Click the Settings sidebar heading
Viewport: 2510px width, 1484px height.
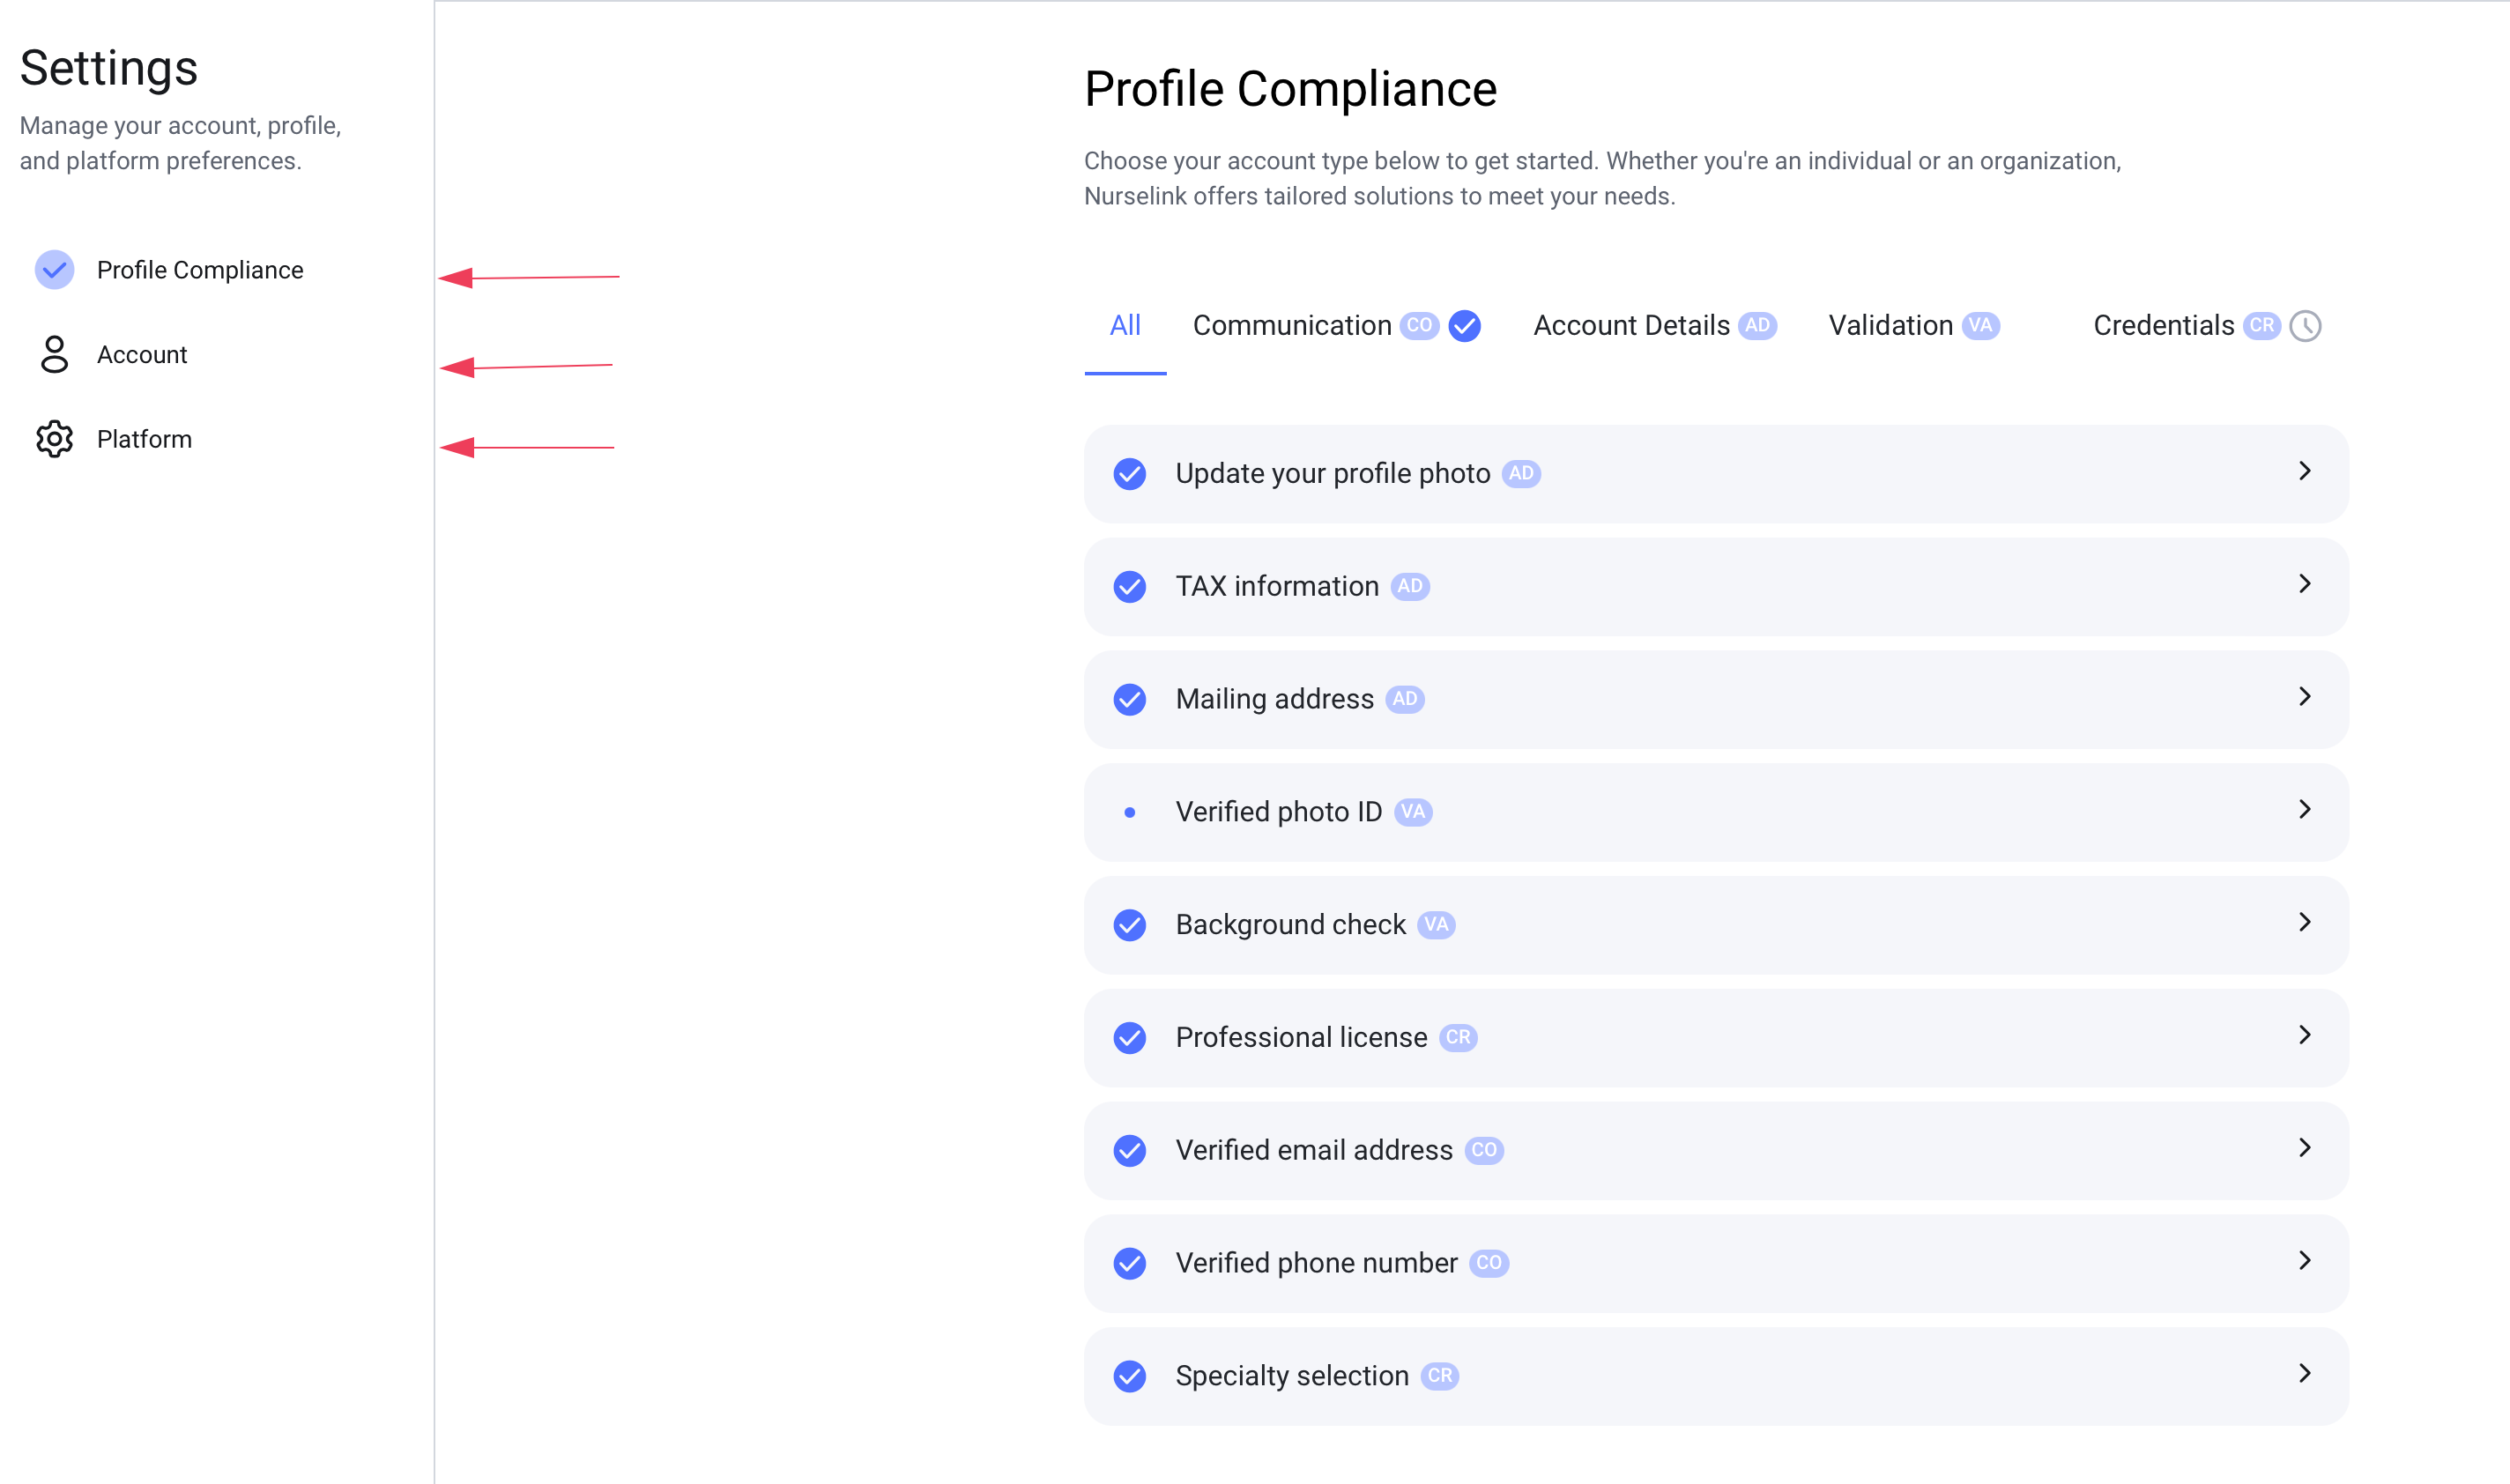click(109, 69)
